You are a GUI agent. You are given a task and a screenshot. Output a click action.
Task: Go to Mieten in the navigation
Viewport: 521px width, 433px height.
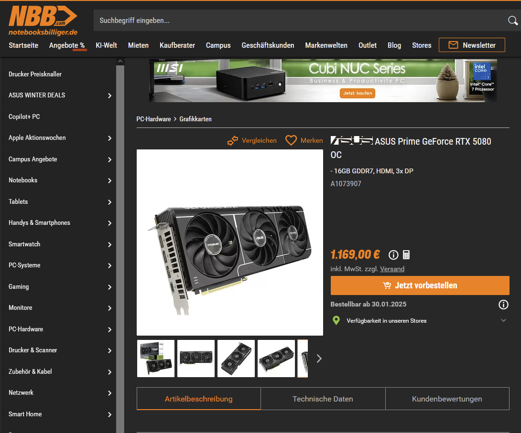tap(138, 45)
